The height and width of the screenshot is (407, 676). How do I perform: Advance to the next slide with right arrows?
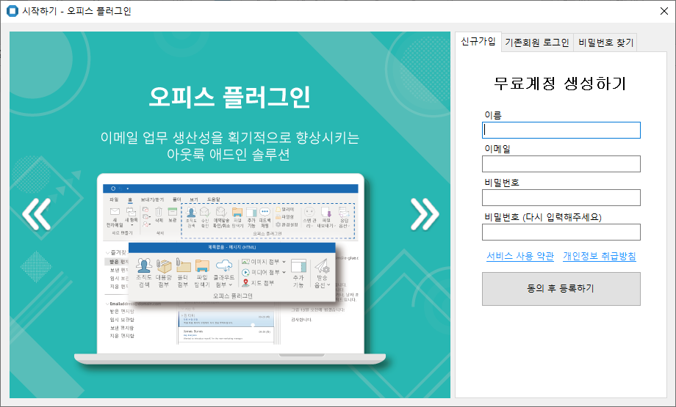(425, 214)
